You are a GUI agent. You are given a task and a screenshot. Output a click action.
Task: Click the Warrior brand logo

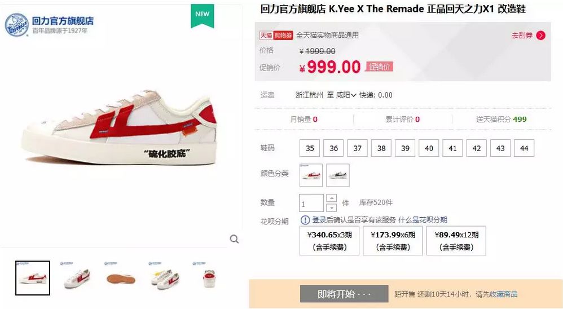tap(16, 25)
